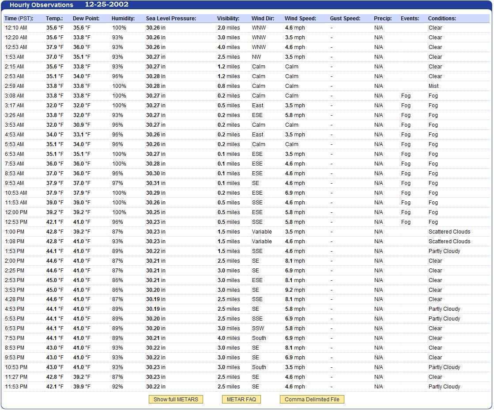Viewport: 494px width, 411px height.
Task: Click SSW wind direction at 6:53 PM
Action: pos(258,328)
